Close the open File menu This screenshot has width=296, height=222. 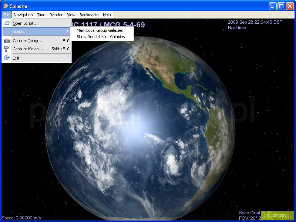click(x=6, y=15)
